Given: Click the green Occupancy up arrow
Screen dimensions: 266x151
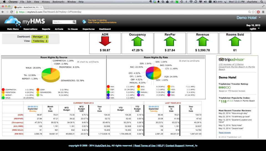Looking at the screenshot, I should click(x=137, y=41).
